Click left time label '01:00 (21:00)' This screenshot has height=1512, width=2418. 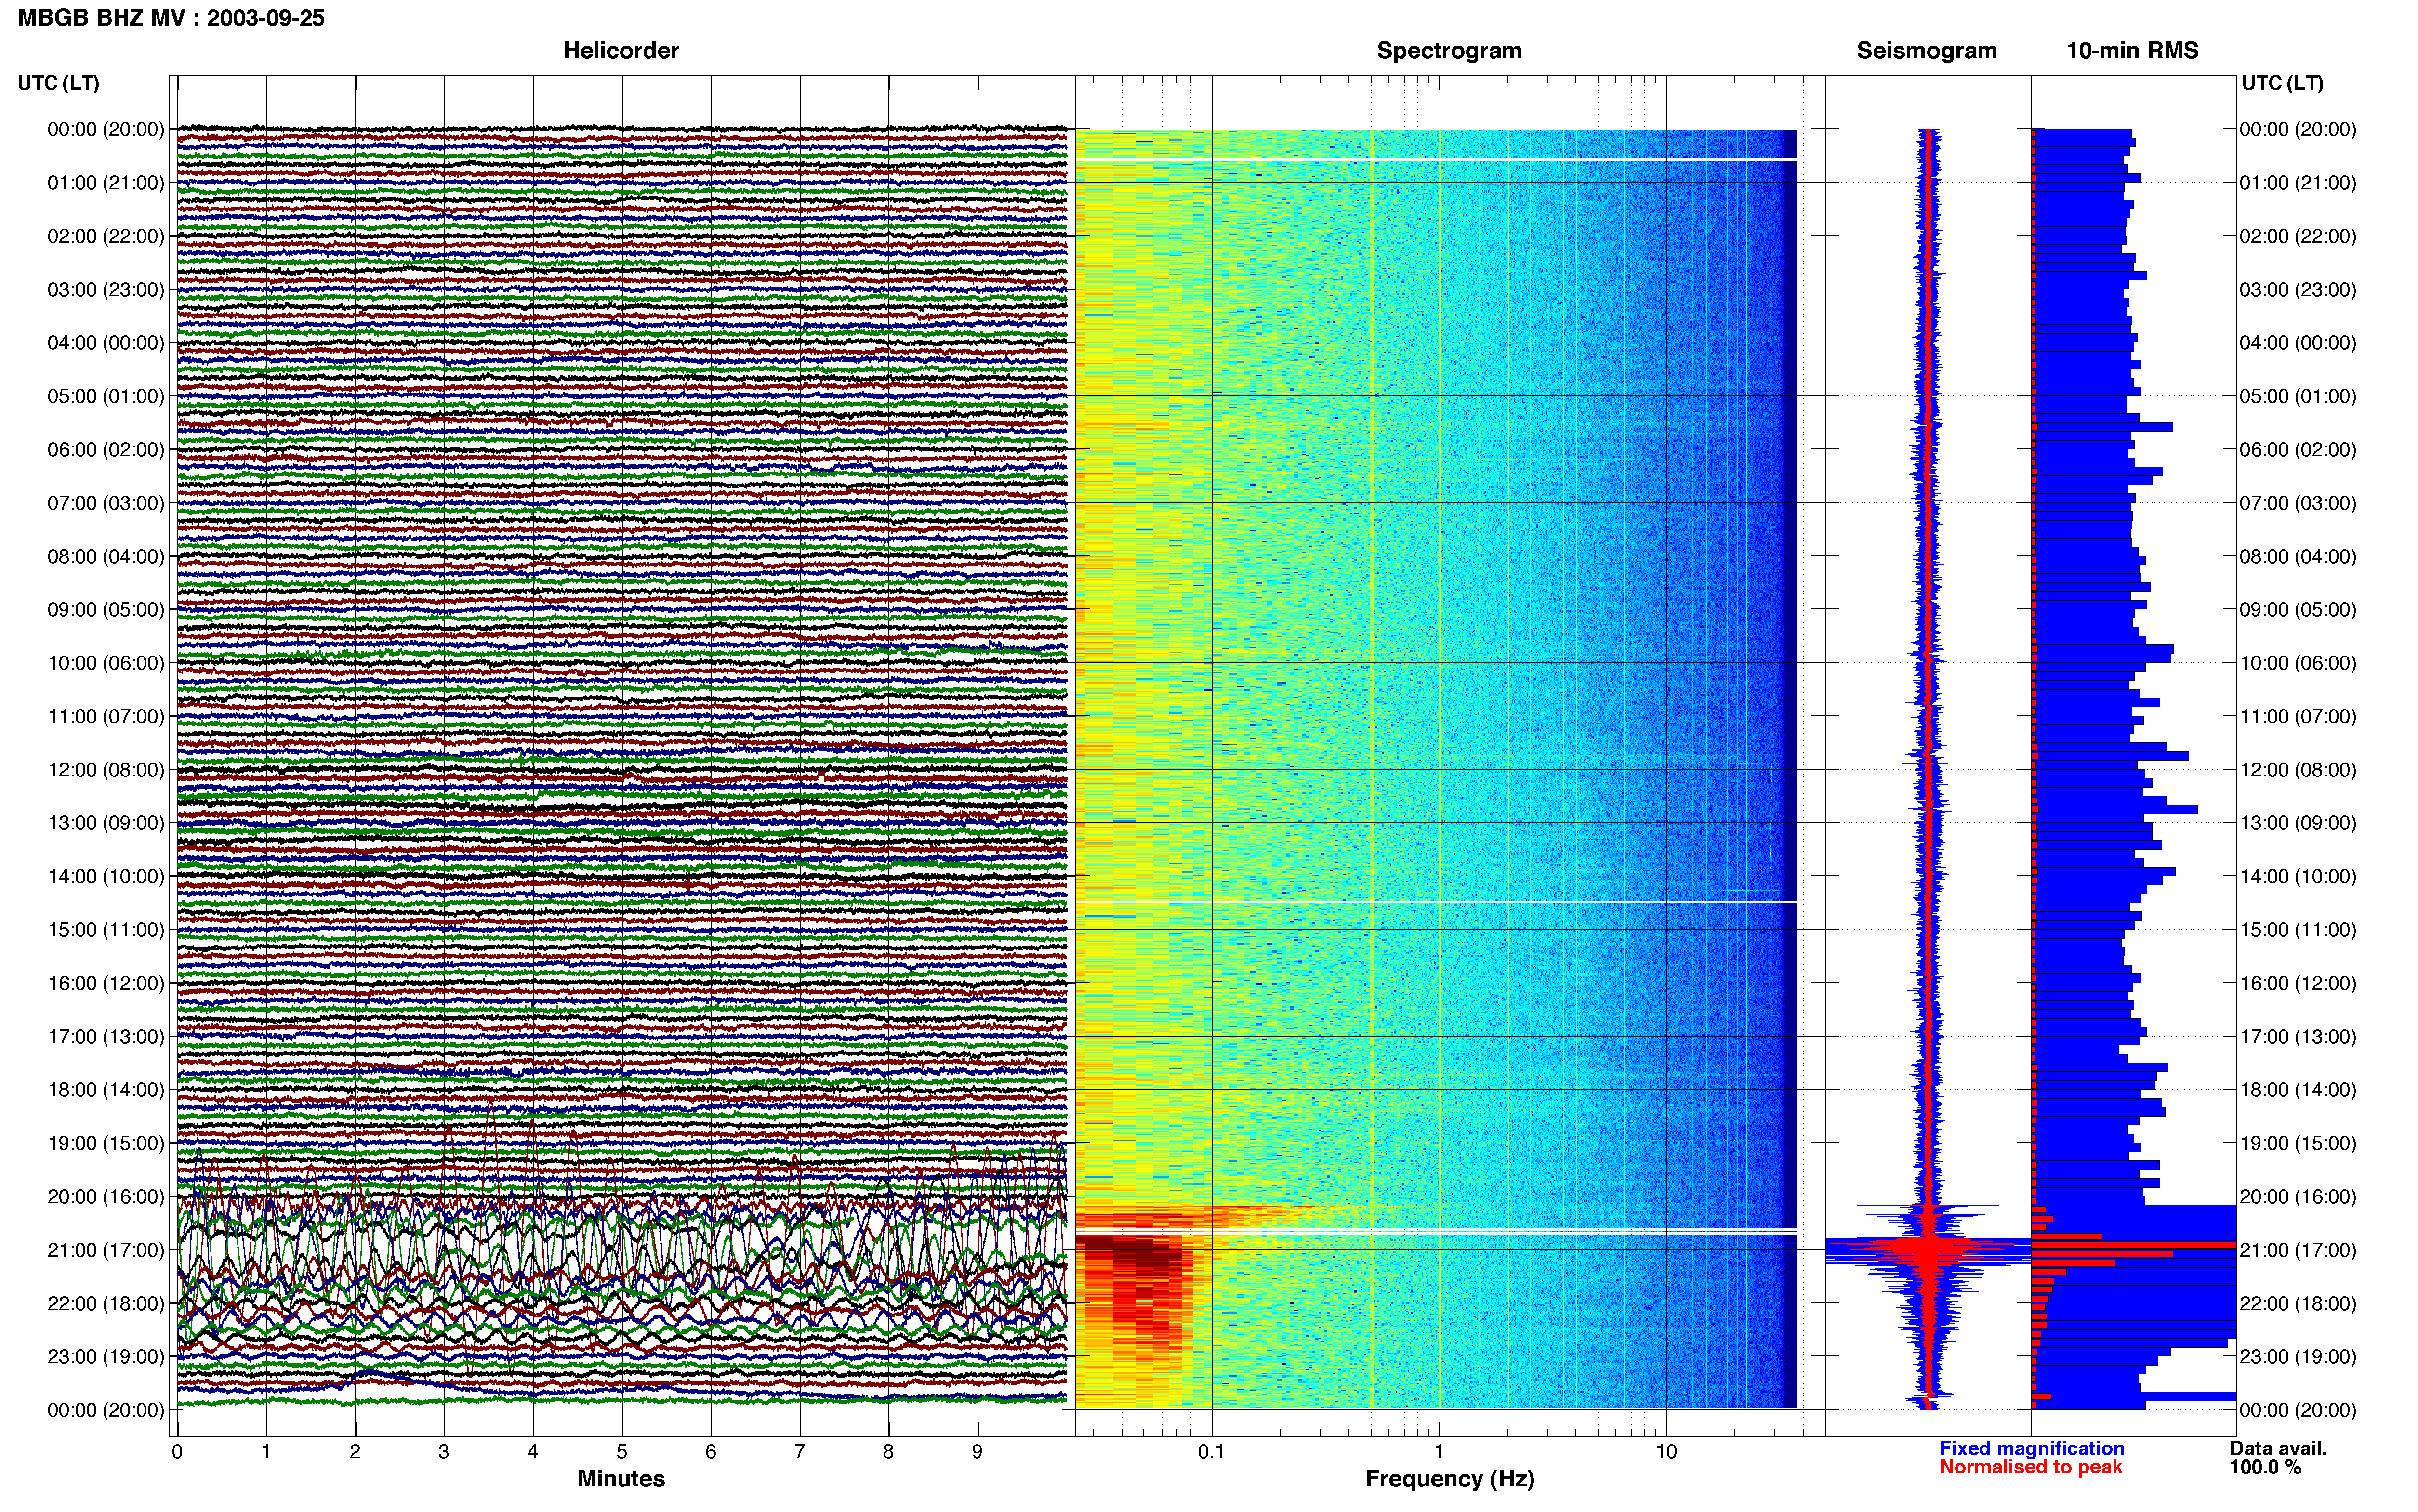coord(106,183)
